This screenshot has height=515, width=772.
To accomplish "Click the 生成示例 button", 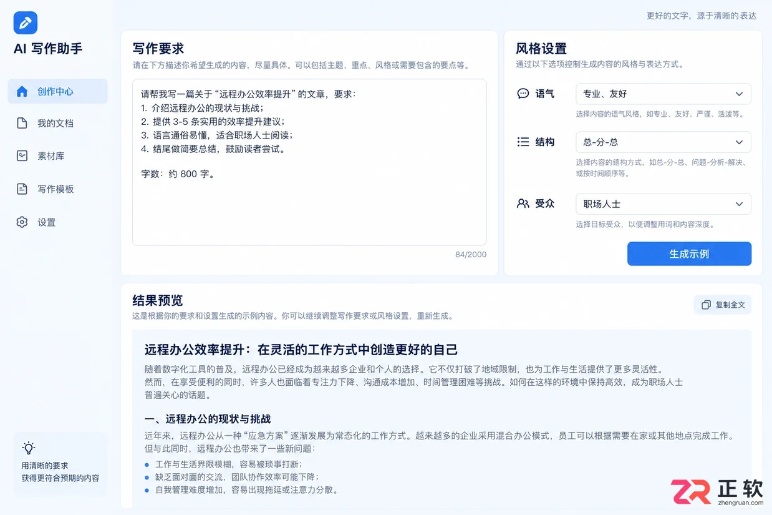I will [689, 254].
